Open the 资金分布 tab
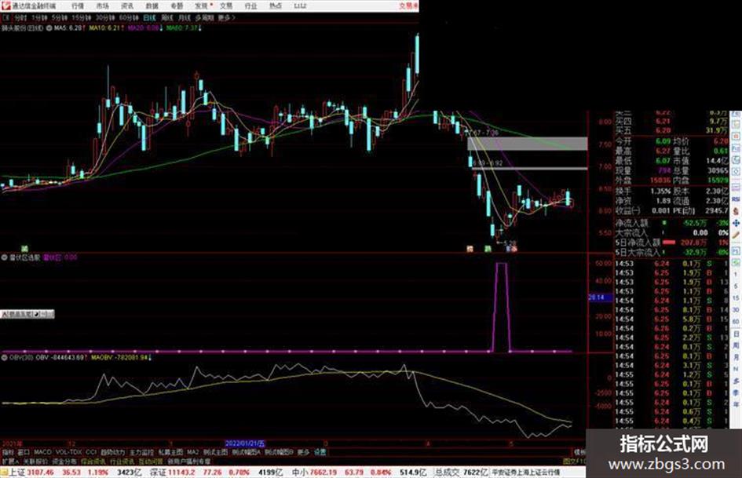The height and width of the screenshot is (478, 742). coord(64,461)
